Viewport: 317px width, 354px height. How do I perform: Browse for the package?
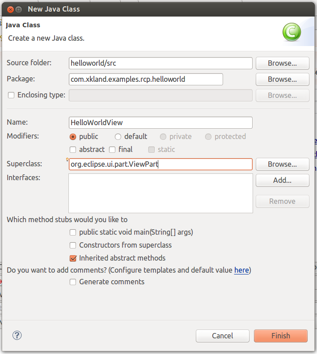click(282, 79)
